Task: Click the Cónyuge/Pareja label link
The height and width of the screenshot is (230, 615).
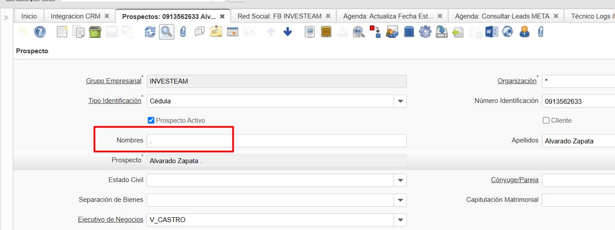Action: tap(515, 180)
